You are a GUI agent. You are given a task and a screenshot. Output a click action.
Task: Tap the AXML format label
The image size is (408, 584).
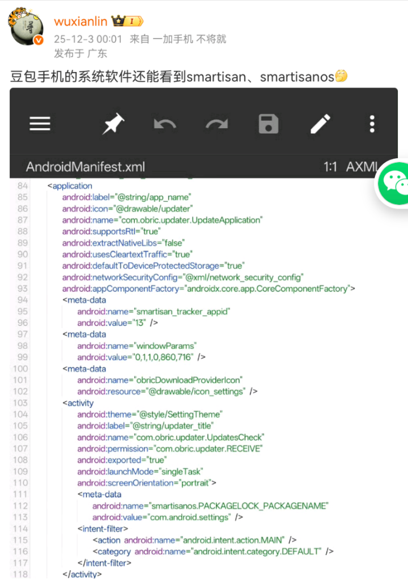pos(362,167)
